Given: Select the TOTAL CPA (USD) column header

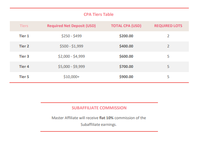Looking at the screenshot, I should tap(126, 26).
